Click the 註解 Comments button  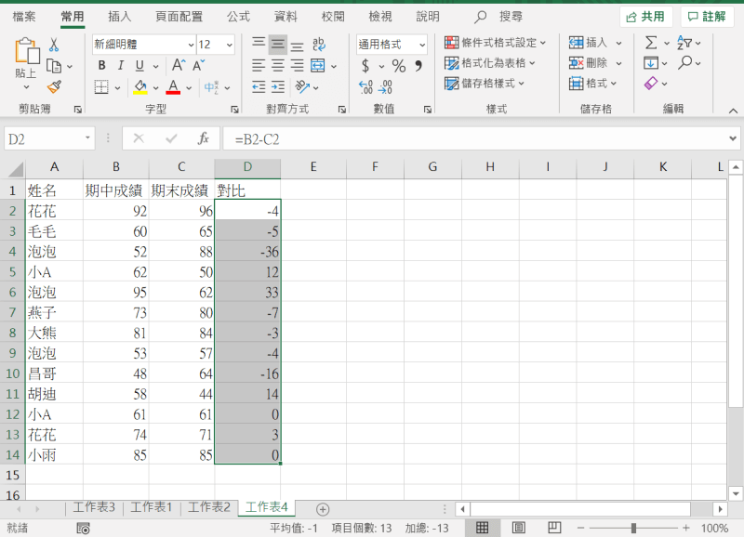click(x=707, y=17)
